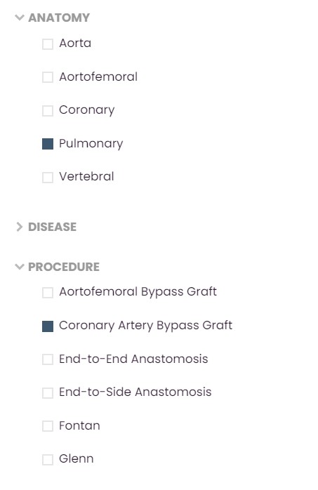Click the Fontan procedure label
Screen dimensions: 318x490
click(79, 425)
